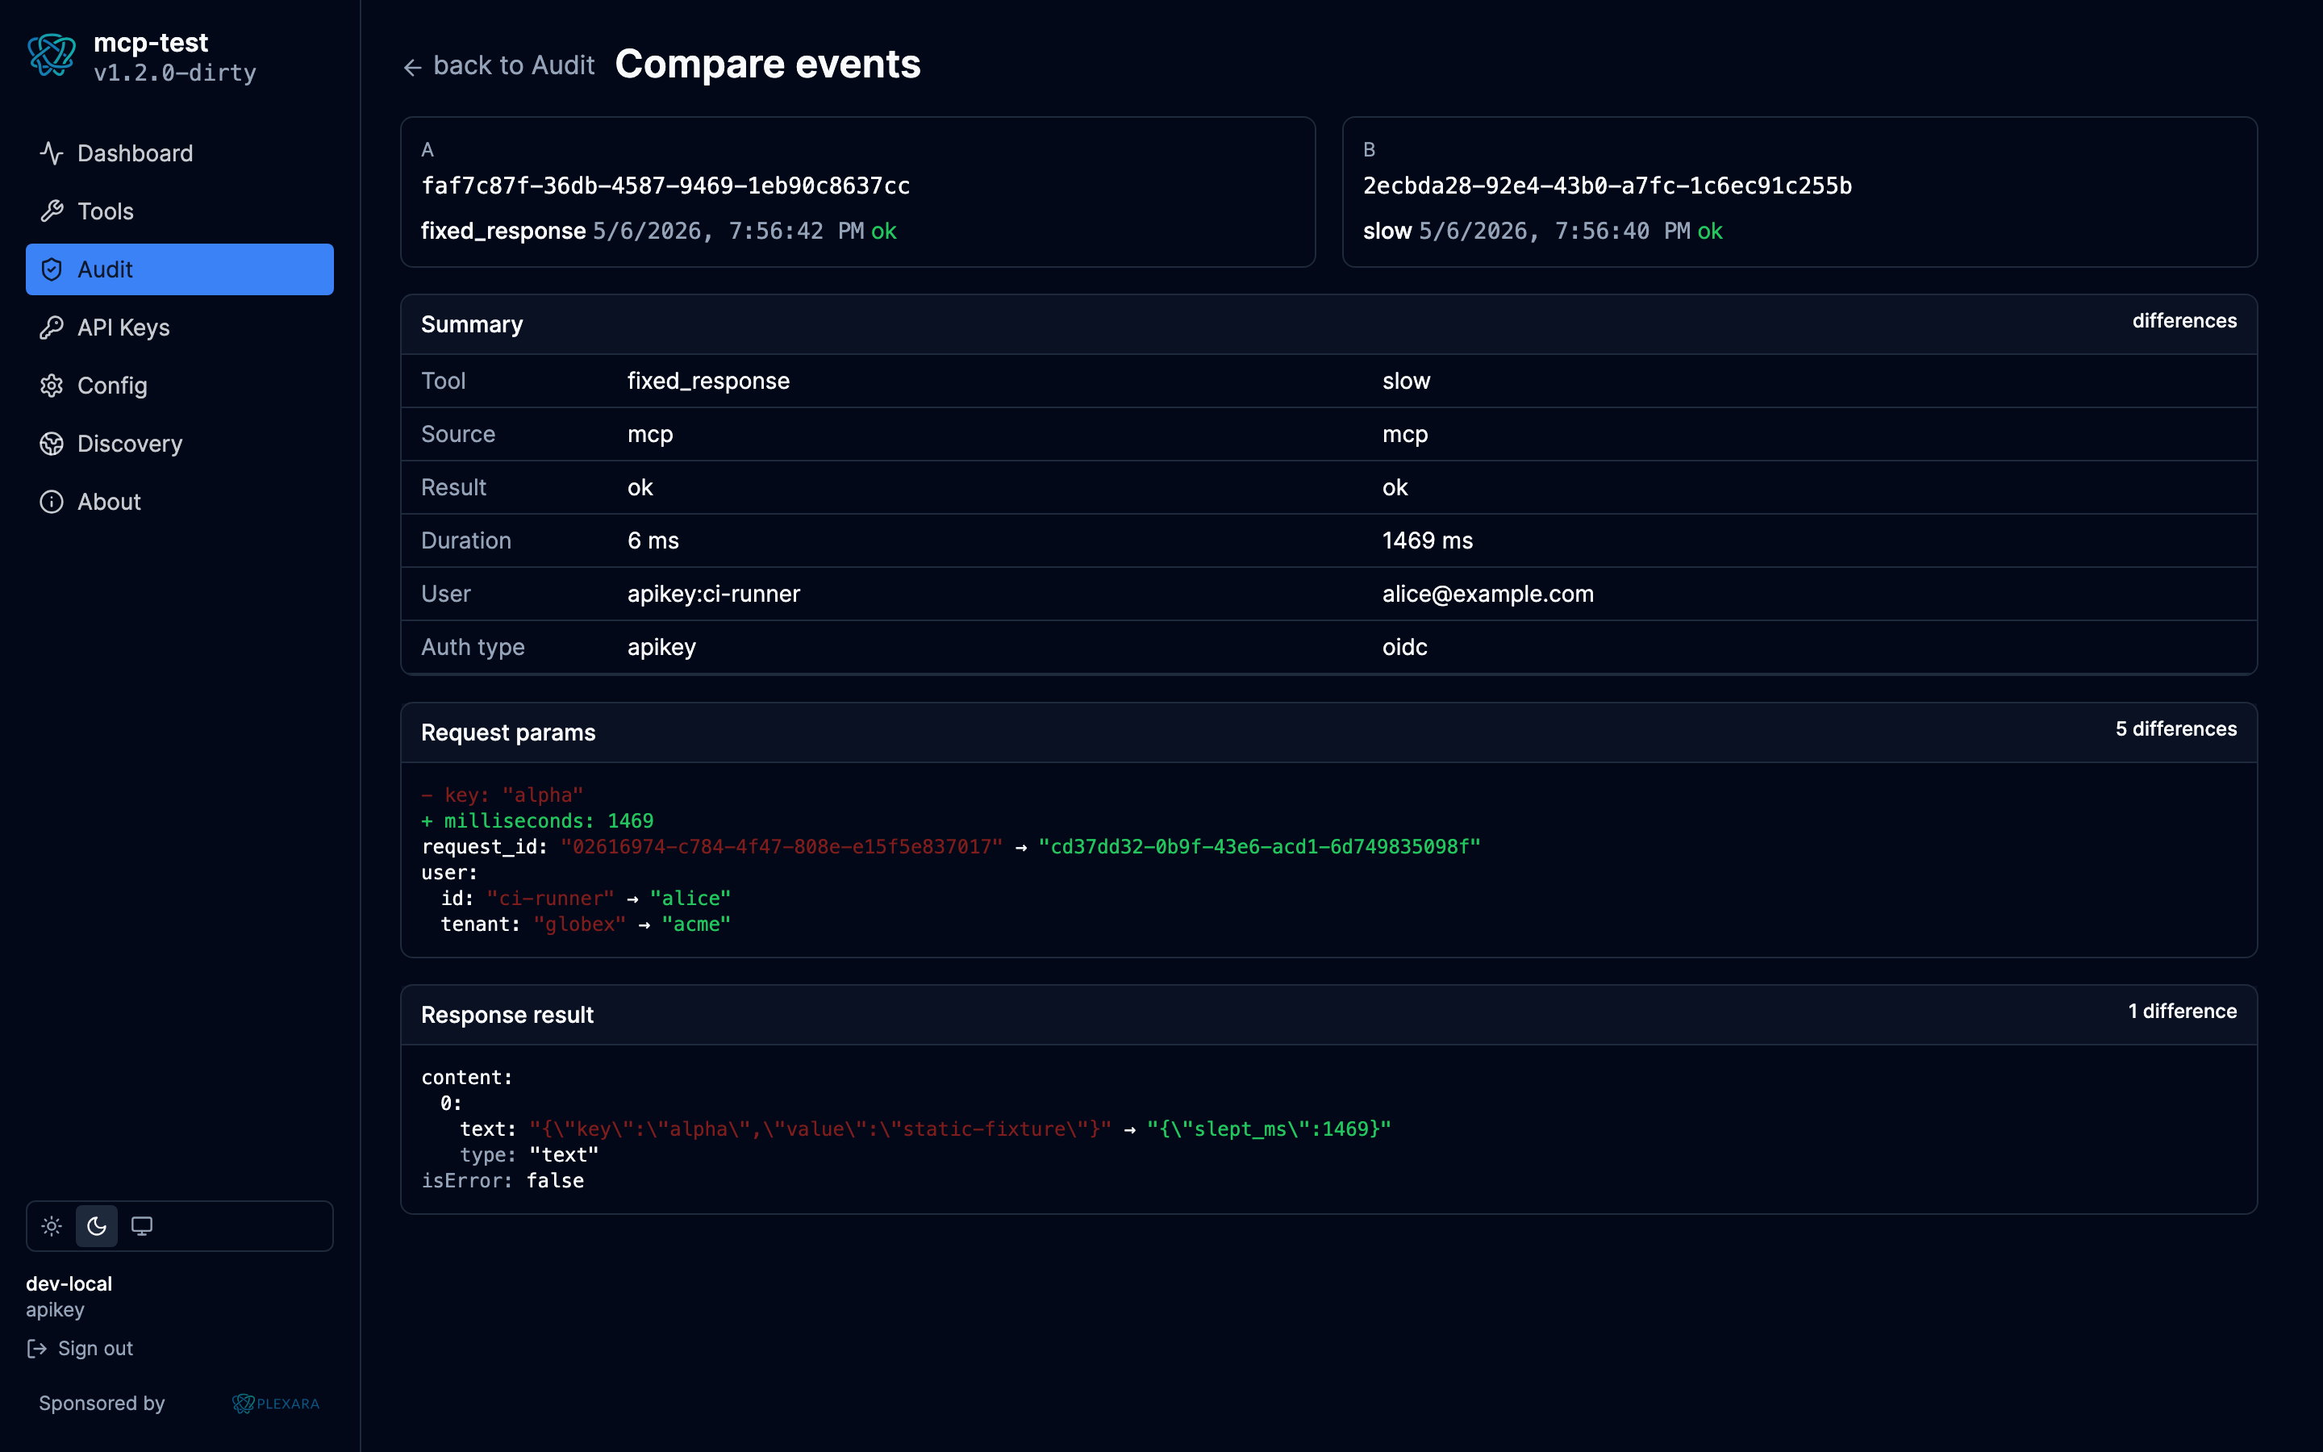The image size is (2323, 1452).
Task: Click the mcp-test logo icon
Action: click(x=52, y=56)
